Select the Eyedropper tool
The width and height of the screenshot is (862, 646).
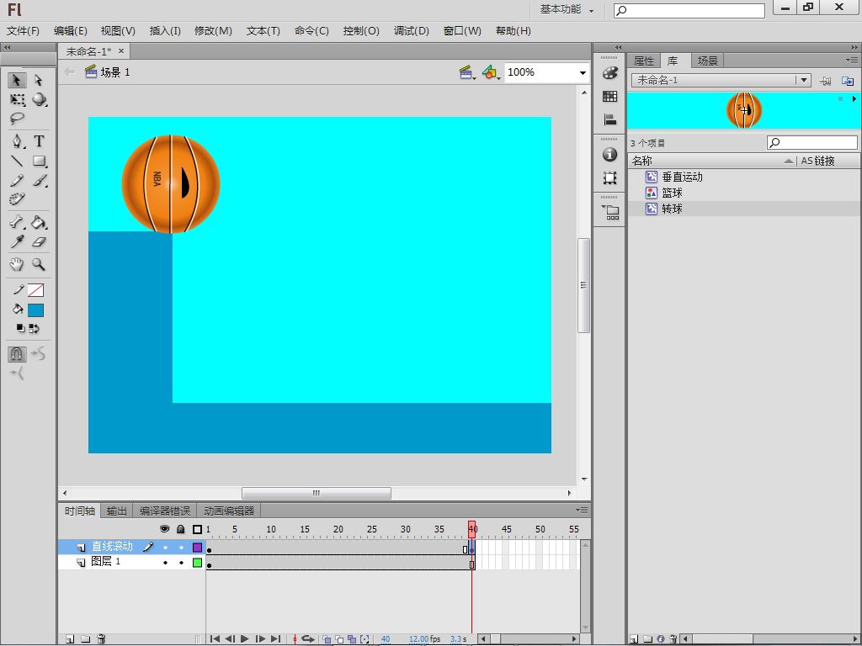[17, 241]
